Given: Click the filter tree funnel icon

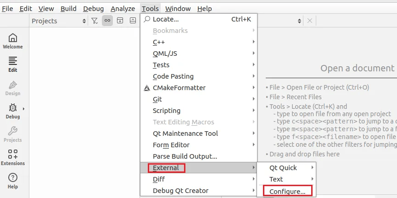Looking at the screenshot, I should (x=94, y=21).
